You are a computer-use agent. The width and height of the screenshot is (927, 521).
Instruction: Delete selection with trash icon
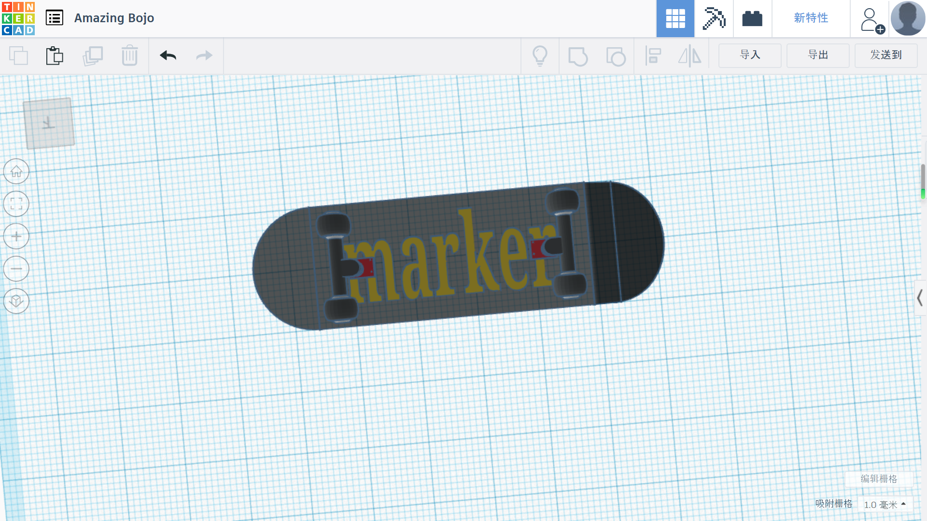point(129,55)
